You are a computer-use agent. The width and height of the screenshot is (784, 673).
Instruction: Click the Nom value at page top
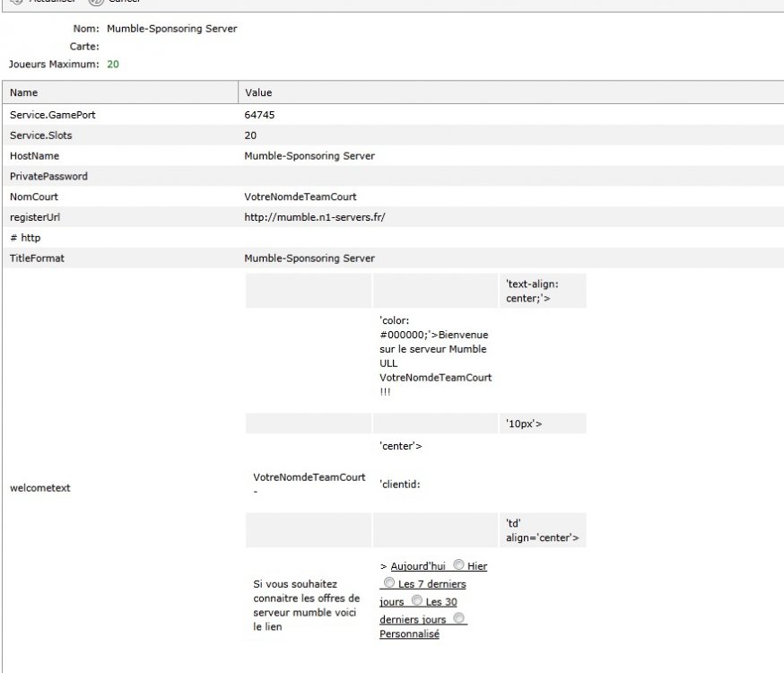pyautogui.click(x=172, y=29)
